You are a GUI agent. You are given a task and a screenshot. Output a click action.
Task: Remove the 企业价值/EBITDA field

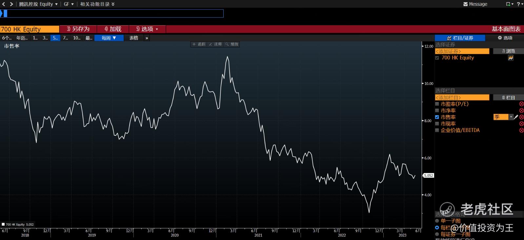521,130
